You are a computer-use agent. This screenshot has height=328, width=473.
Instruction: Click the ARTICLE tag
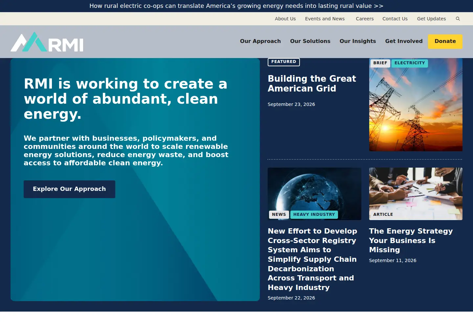[383, 215]
